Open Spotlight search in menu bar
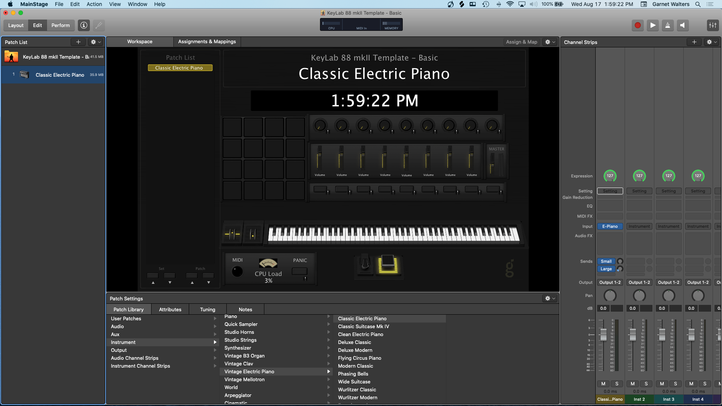Viewport: 722px width, 406px height. (698, 4)
